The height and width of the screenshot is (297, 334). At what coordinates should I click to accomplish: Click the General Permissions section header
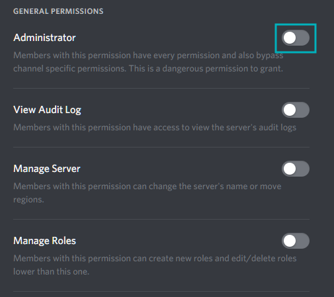58,11
